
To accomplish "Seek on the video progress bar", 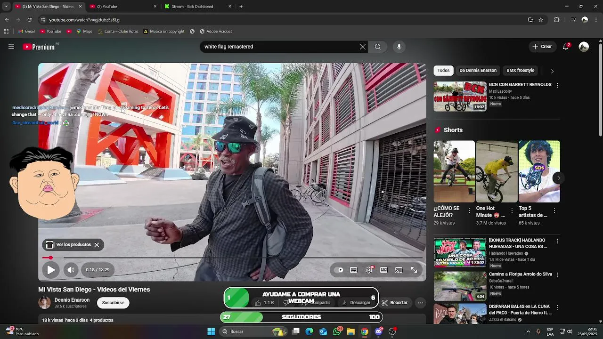I will point(232,258).
